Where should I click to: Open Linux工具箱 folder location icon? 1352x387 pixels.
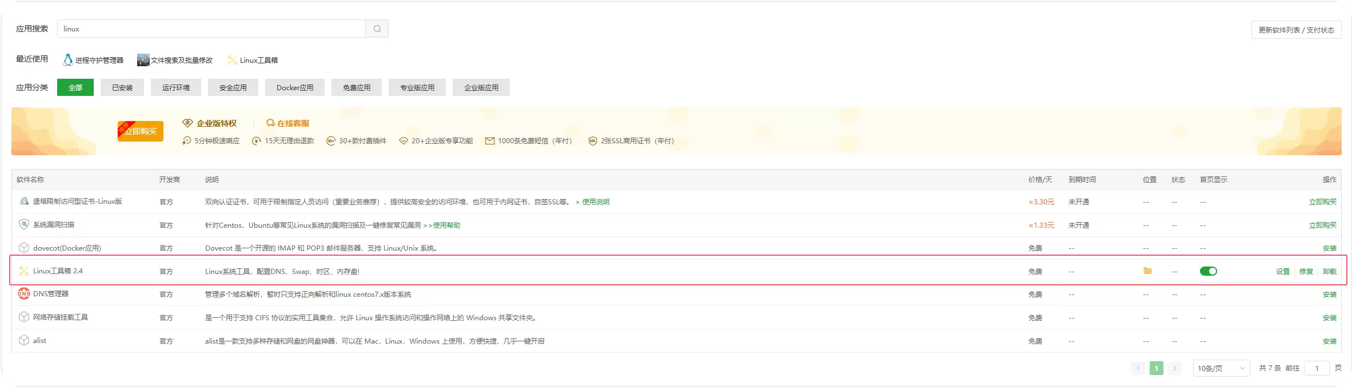pyautogui.click(x=1147, y=271)
